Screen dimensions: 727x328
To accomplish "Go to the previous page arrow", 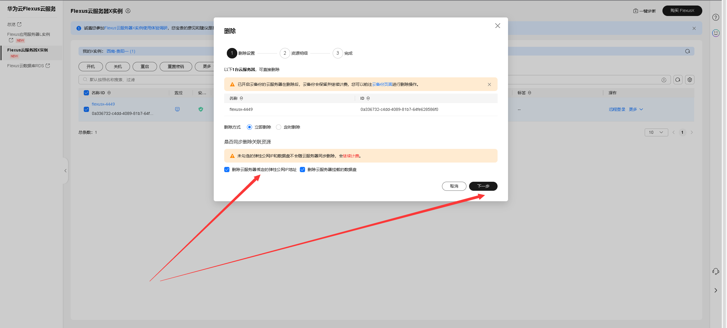I will (673, 132).
